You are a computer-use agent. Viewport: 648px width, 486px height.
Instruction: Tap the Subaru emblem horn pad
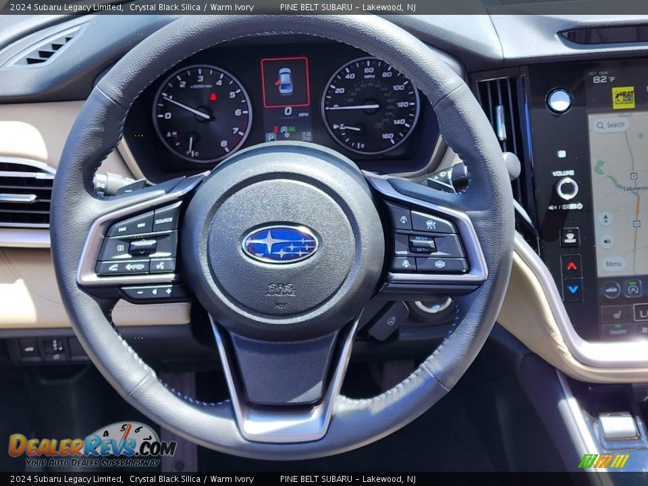pos(279,244)
